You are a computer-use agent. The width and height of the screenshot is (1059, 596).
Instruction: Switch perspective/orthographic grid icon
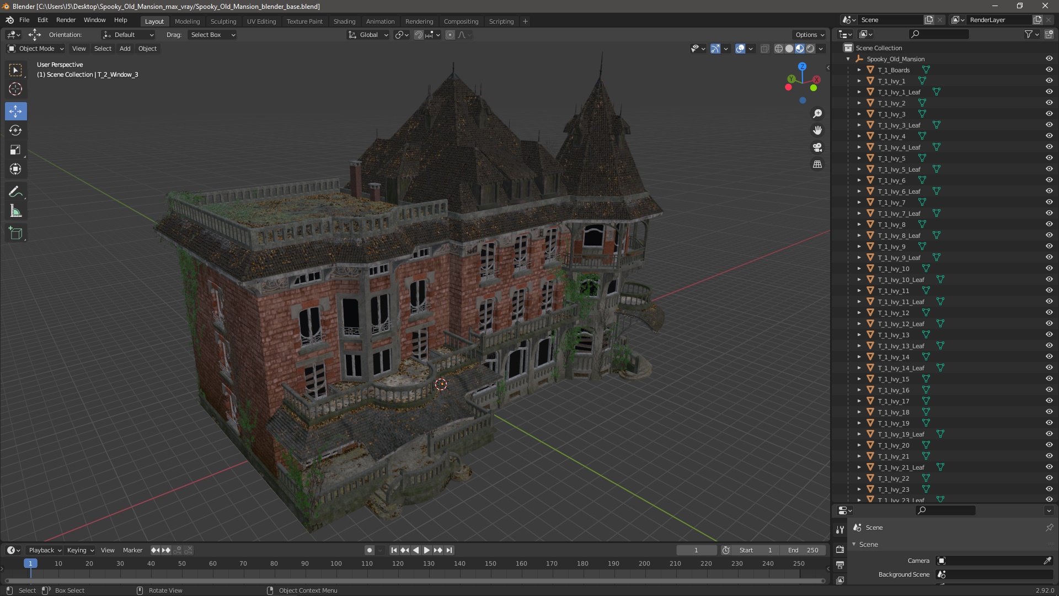(x=817, y=164)
